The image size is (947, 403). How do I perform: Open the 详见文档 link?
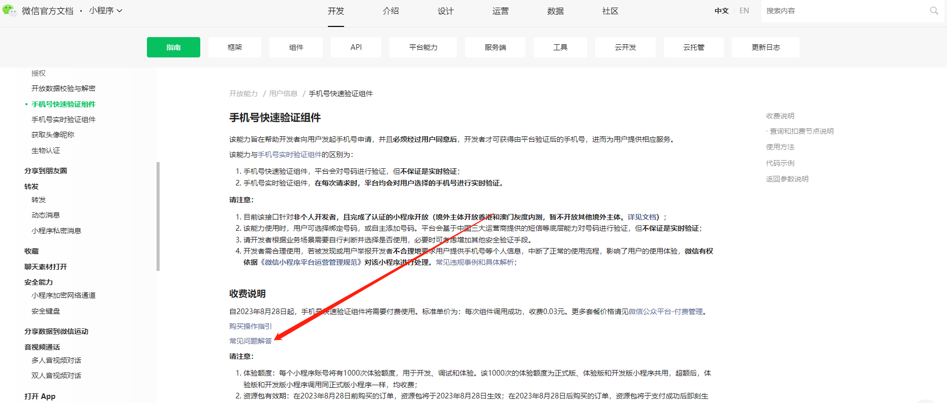pyautogui.click(x=642, y=217)
